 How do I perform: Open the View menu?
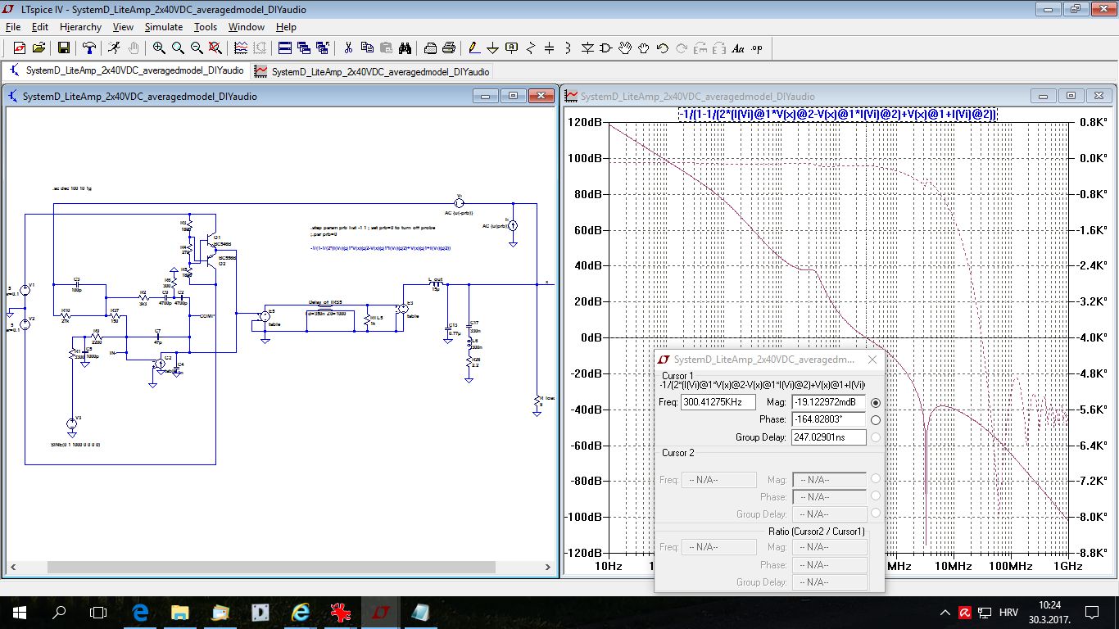pos(123,27)
